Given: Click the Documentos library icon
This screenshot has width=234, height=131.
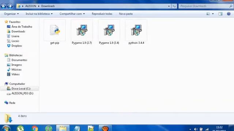Looking at the screenshot, I should (9, 60).
